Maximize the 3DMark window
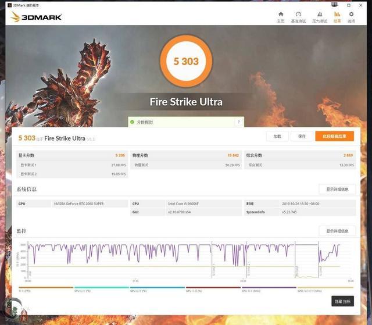The width and height of the screenshot is (372, 325). point(349,5)
